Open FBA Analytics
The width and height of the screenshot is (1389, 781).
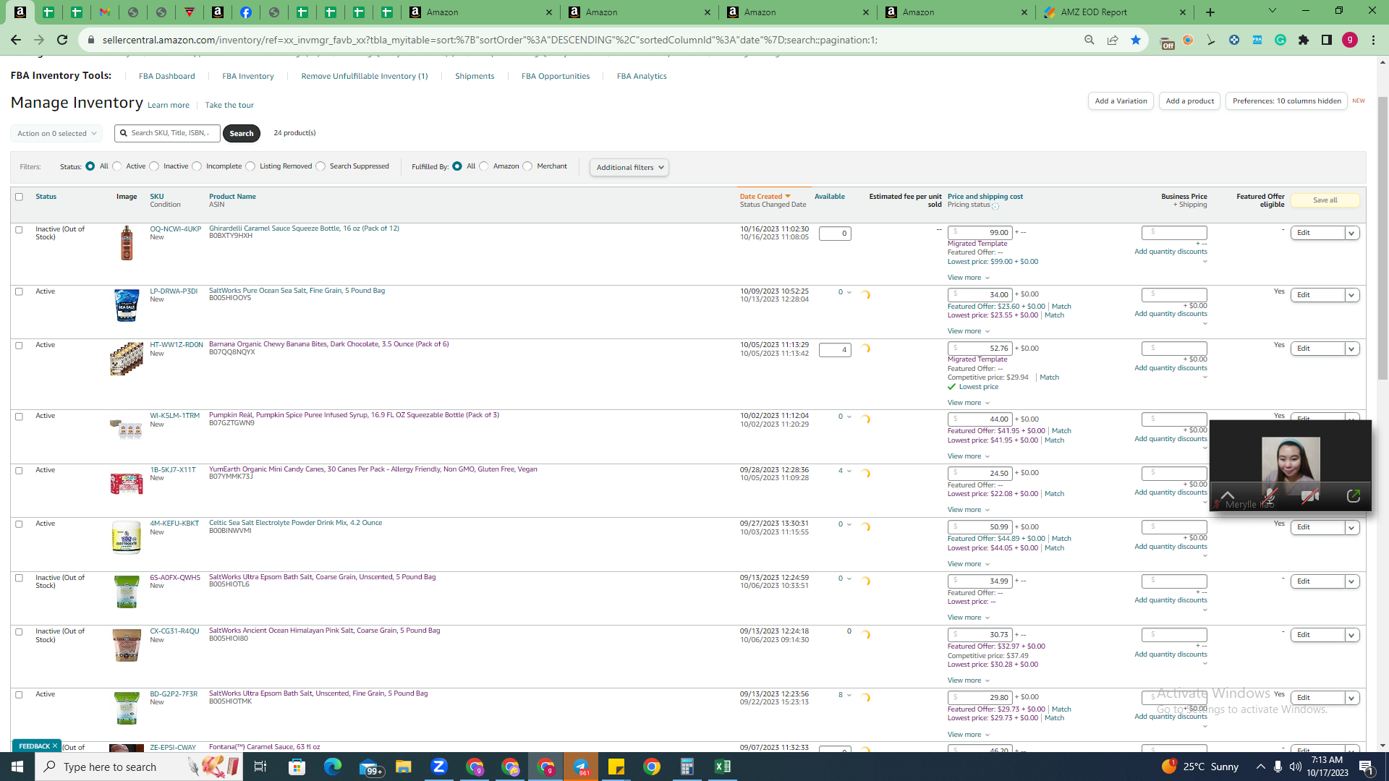pos(642,77)
